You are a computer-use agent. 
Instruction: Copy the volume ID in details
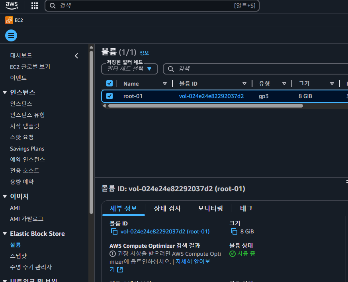point(114,231)
